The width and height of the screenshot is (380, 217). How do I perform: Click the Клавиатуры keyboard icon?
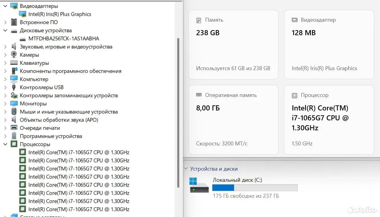click(x=14, y=63)
